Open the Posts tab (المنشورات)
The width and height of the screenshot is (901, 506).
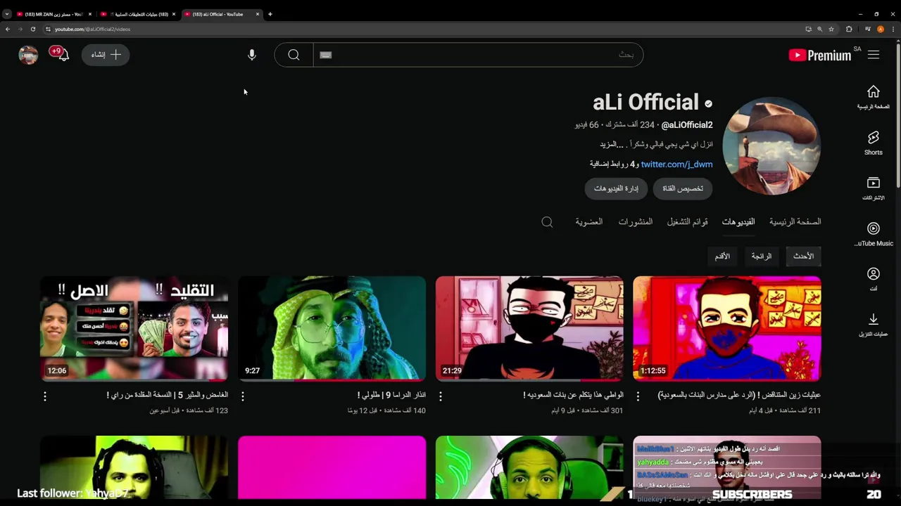click(636, 222)
